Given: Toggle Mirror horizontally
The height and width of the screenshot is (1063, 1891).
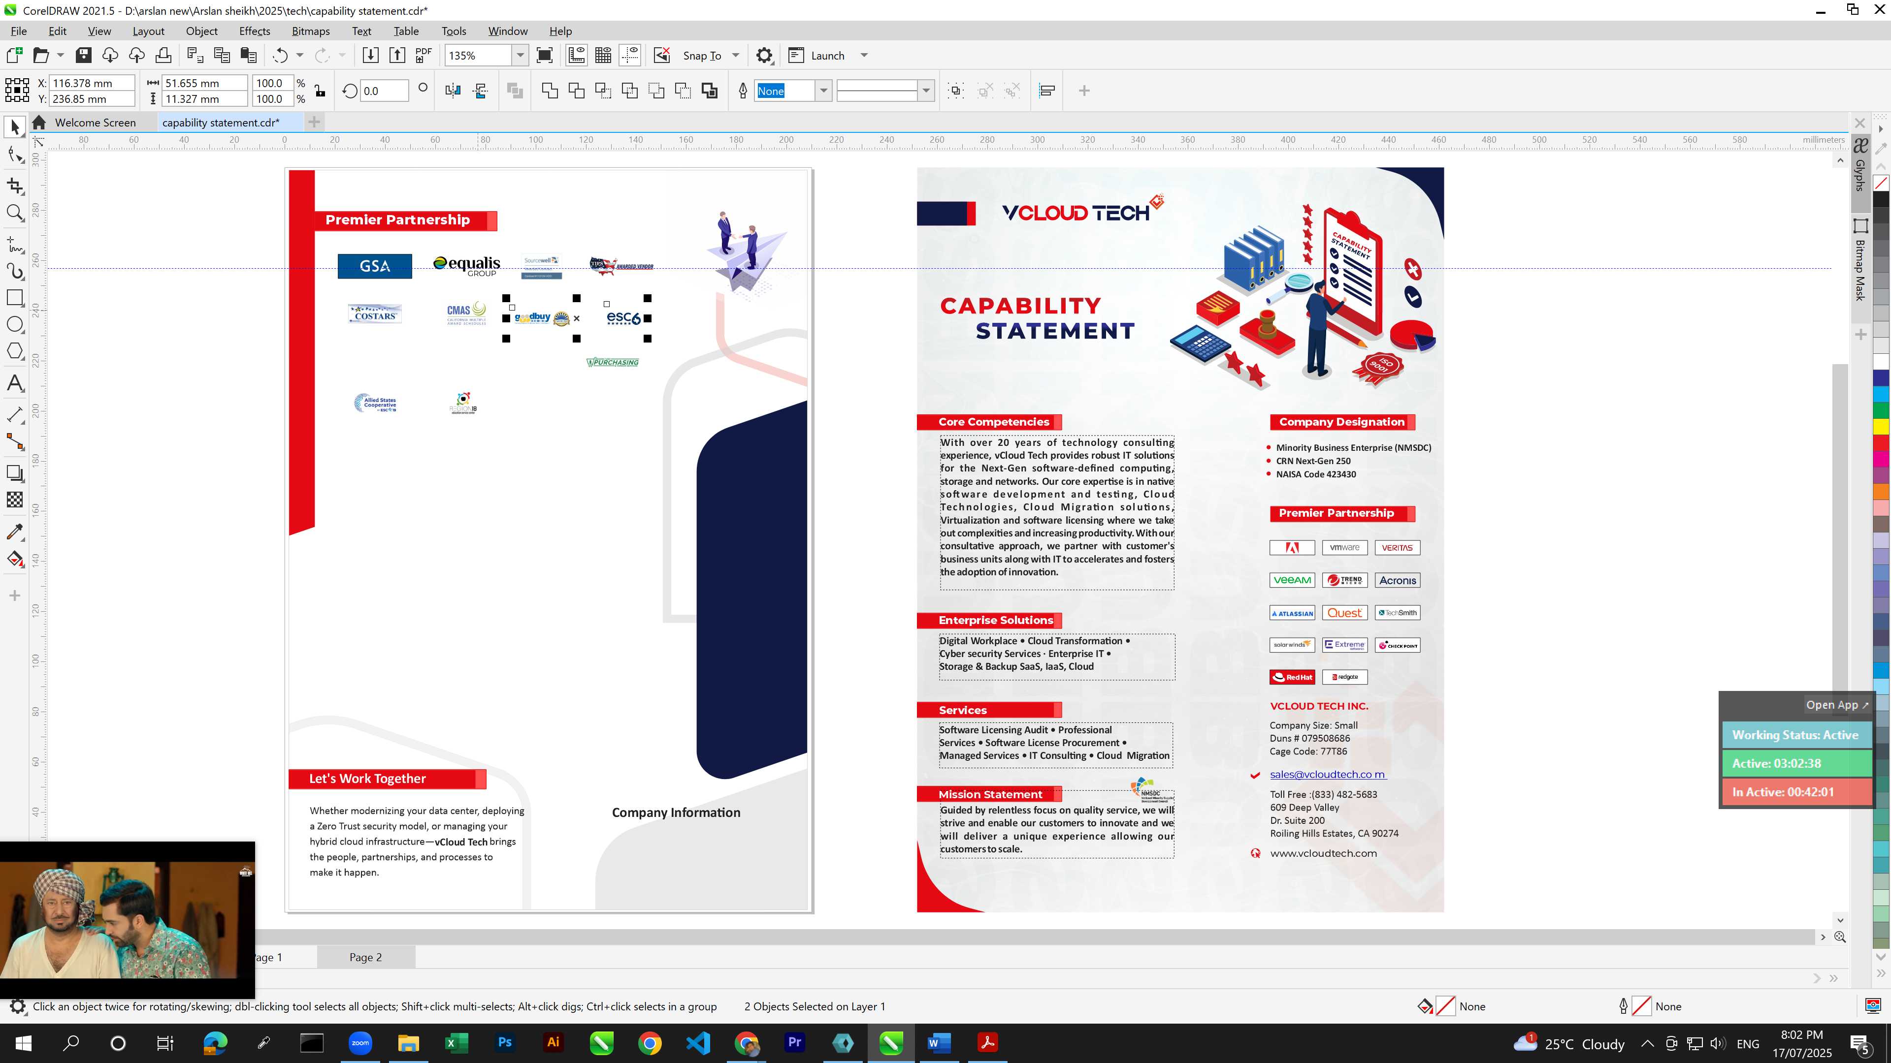Looking at the screenshot, I should tap(453, 90).
